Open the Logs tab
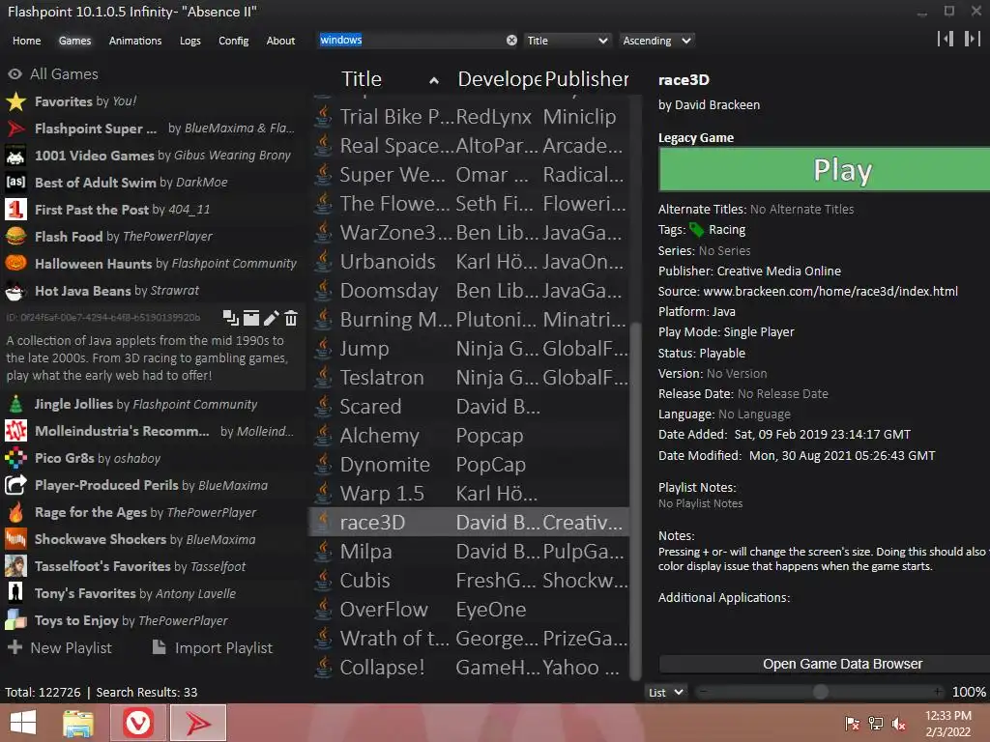 pos(190,41)
